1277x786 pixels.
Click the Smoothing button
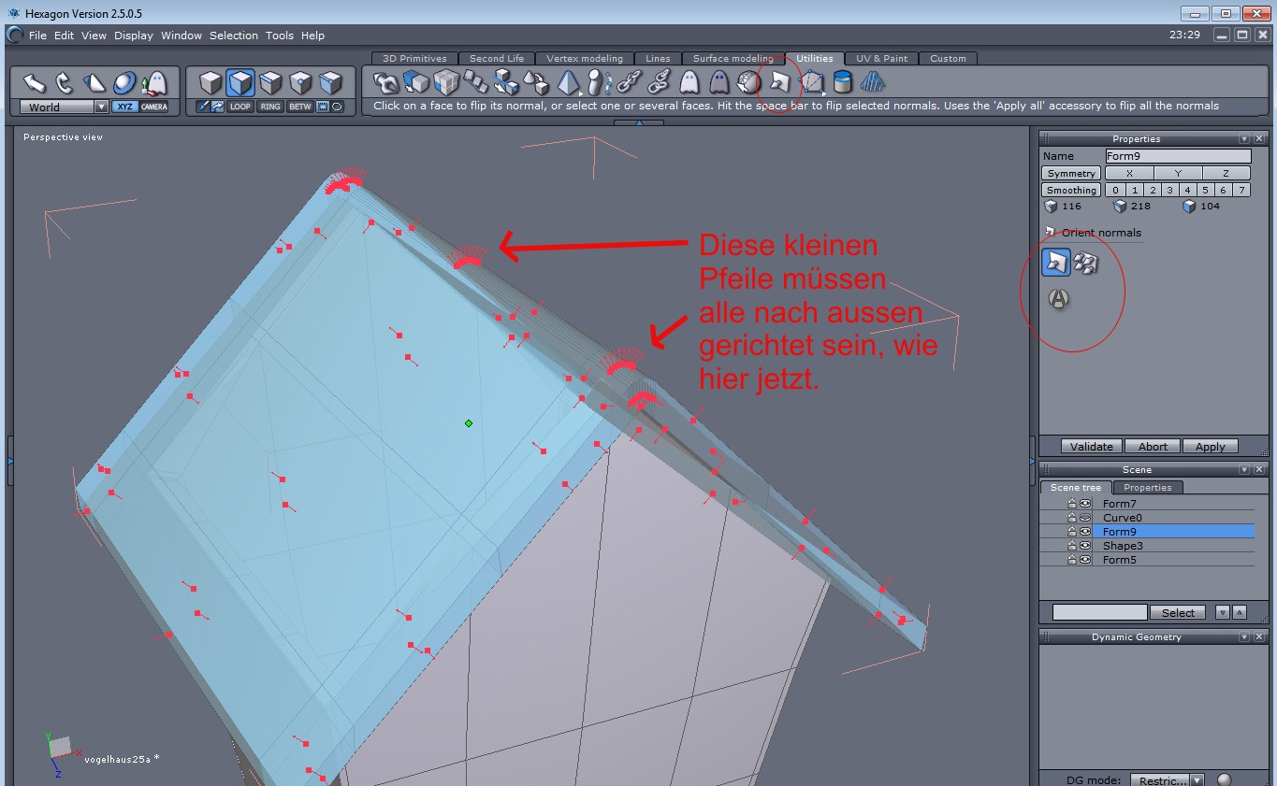pos(1071,191)
